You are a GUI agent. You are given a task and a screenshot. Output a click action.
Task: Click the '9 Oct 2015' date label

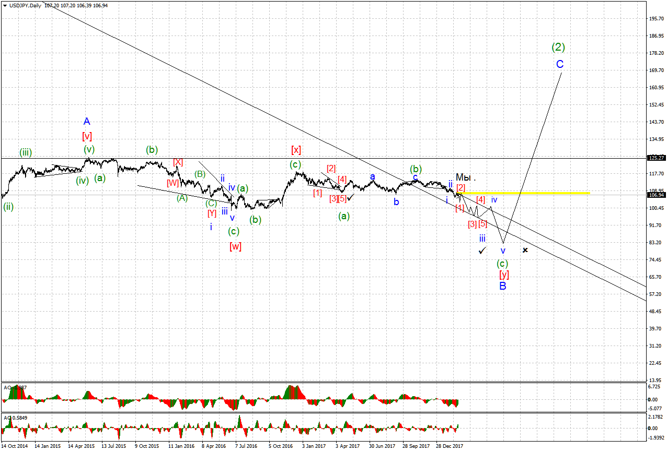point(147,446)
